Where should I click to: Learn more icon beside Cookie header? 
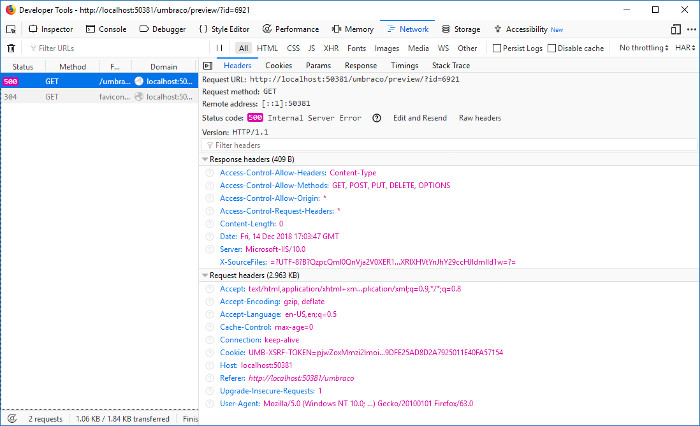pyautogui.click(x=209, y=352)
